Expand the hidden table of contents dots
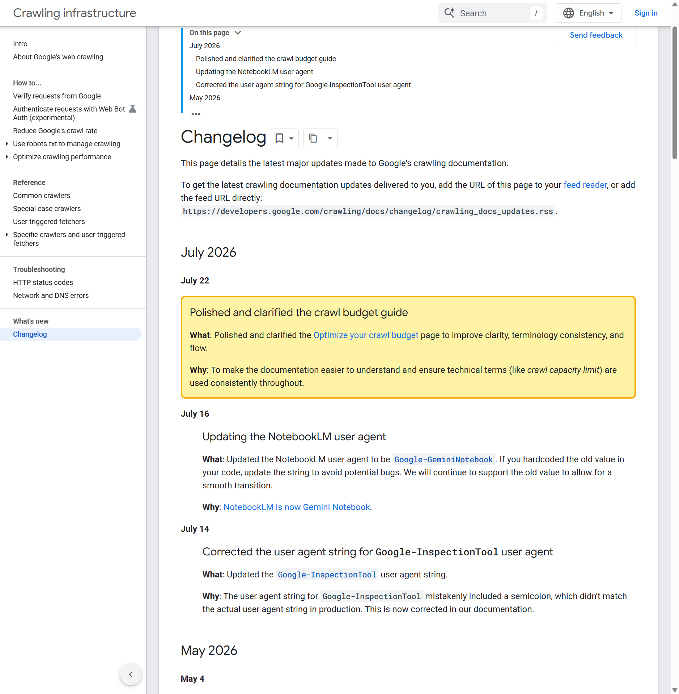Screen dimensions: 679x694 pyautogui.click(x=196, y=114)
